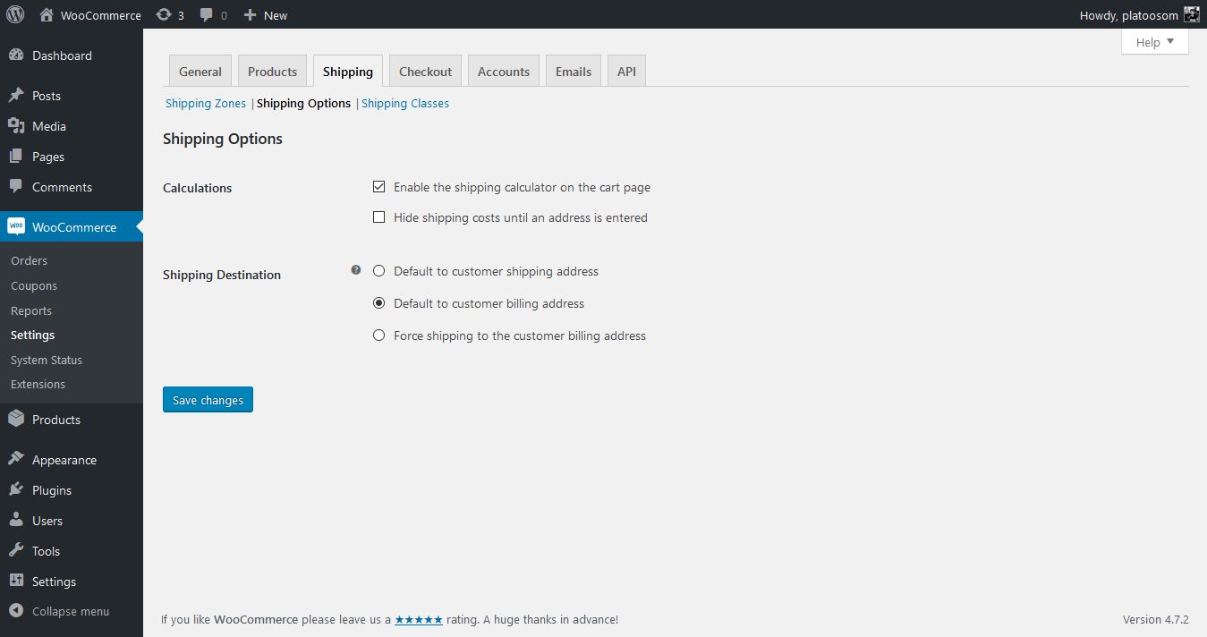Open the Shipping Options subsection link
Image resolution: width=1207 pixels, height=637 pixels.
tap(304, 104)
